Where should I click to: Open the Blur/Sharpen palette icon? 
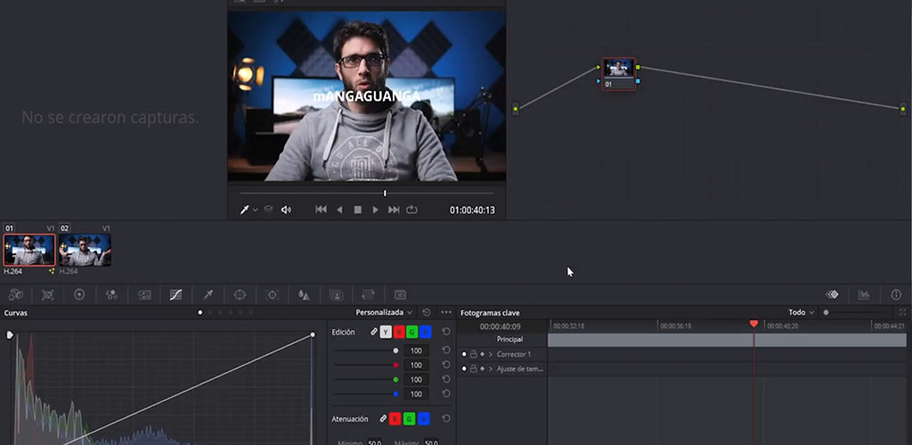305,295
